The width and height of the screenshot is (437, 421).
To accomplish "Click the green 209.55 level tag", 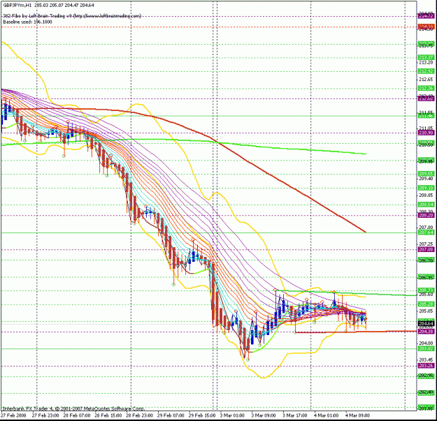I will point(426,174).
